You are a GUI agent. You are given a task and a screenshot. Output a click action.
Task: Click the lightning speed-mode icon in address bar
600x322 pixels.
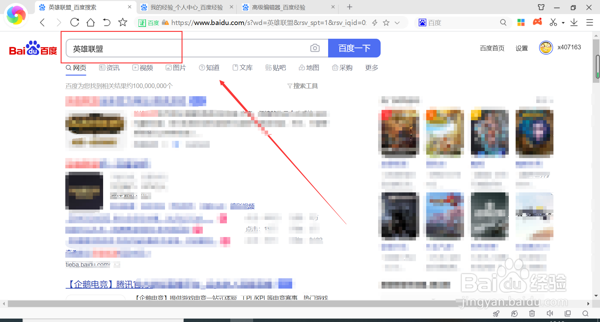[x=375, y=22]
